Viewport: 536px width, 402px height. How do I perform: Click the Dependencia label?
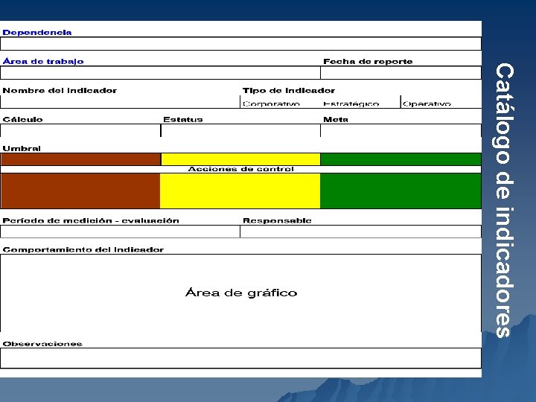pos(37,33)
